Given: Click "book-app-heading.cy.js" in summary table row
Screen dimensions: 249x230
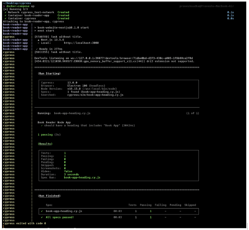Looking at the screenshot, I should (x=64, y=211).
